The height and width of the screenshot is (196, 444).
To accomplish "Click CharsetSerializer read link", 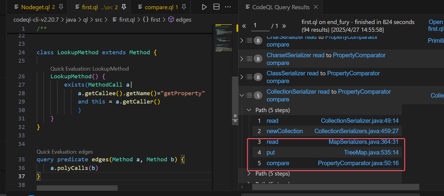I will click(295, 55).
